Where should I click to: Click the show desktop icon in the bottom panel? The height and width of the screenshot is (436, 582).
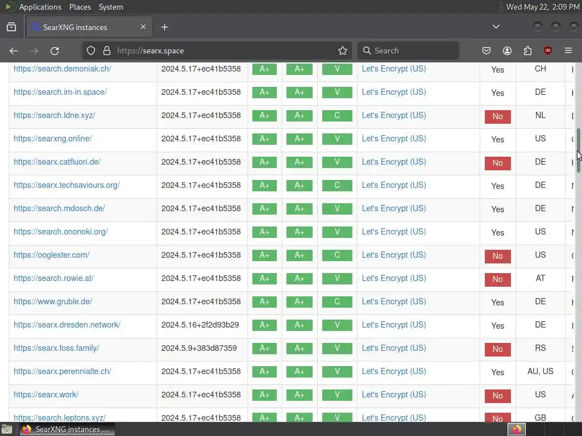pos(7,429)
